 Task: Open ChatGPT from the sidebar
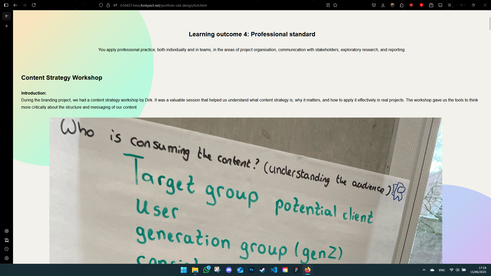pos(7,231)
